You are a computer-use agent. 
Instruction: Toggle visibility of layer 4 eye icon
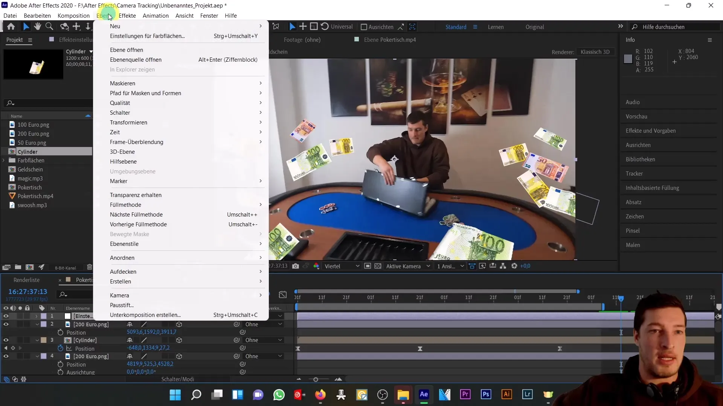(6, 356)
